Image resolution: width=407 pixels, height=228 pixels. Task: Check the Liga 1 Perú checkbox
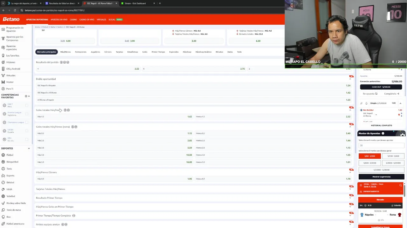pos(27,105)
